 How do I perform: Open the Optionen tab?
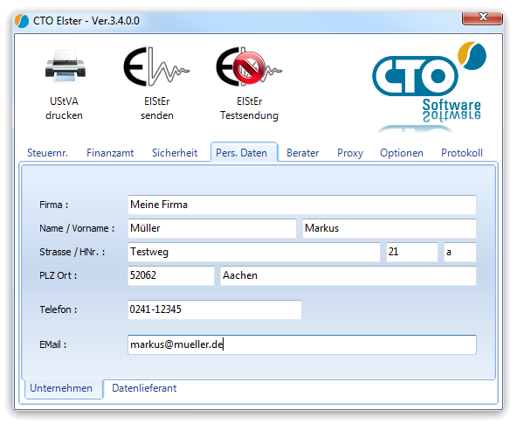(401, 153)
